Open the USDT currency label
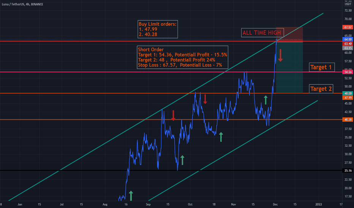Screen dimensions: 354x208 [348, 4]
